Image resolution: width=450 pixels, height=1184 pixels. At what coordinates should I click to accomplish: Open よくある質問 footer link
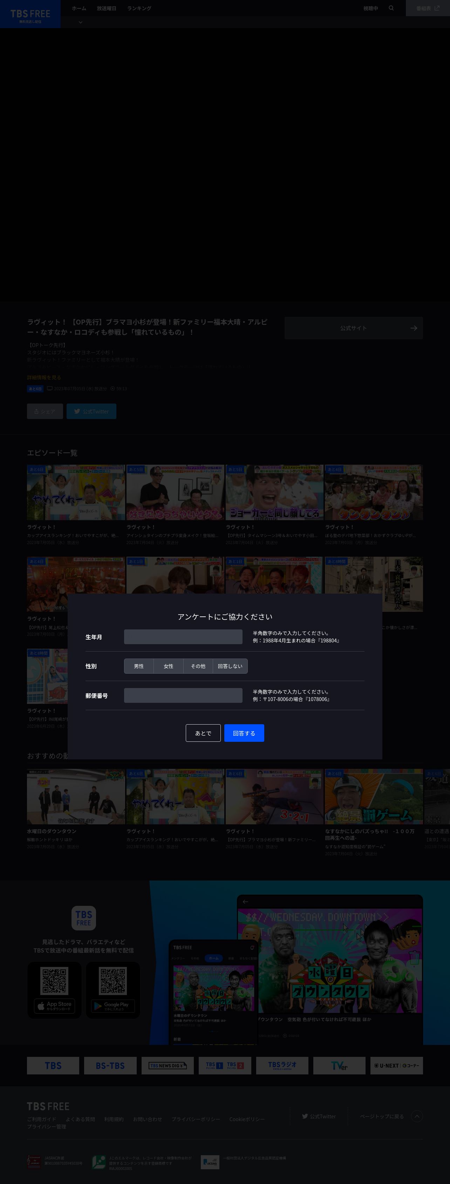pos(80,1119)
